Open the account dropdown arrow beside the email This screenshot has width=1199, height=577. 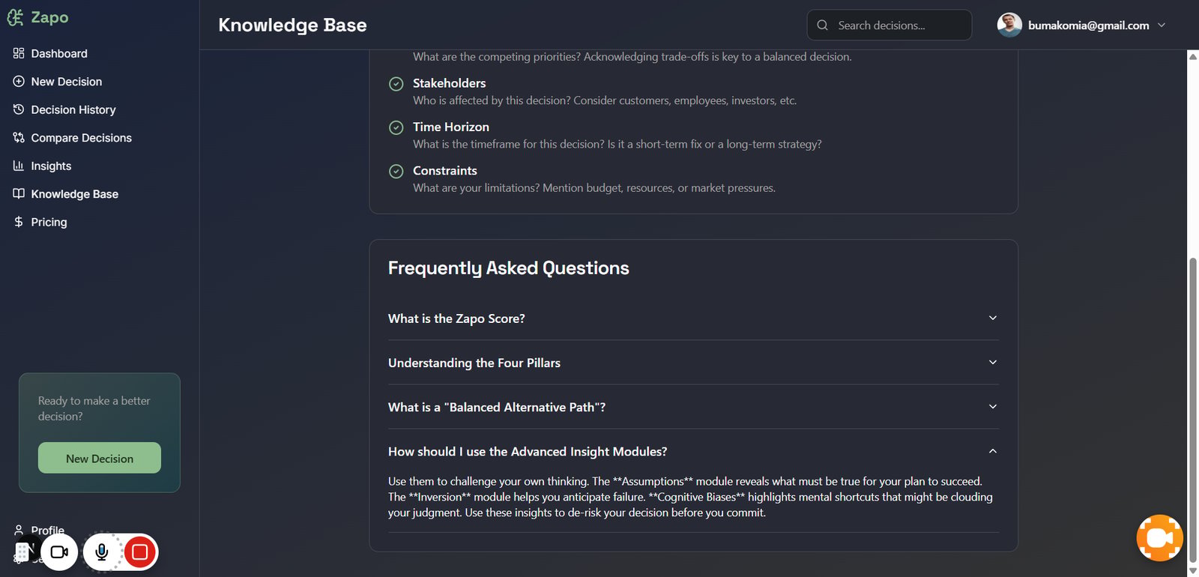[1162, 25]
